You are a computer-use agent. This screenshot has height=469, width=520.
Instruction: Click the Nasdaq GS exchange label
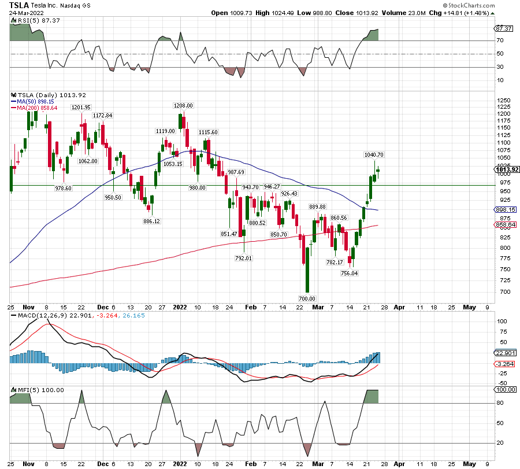tap(75, 6)
